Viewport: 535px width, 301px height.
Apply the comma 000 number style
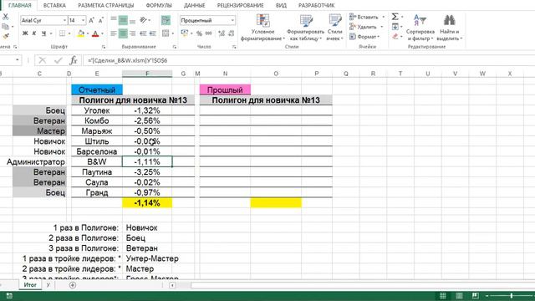pyautogui.click(x=208, y=33)
